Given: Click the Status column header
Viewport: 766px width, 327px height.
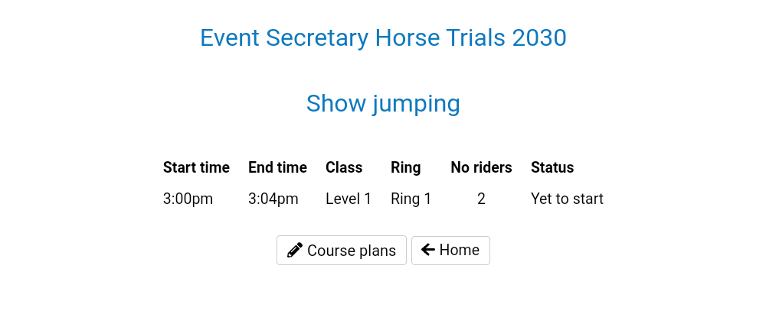Looking at the screenshot, I should 552,167.
